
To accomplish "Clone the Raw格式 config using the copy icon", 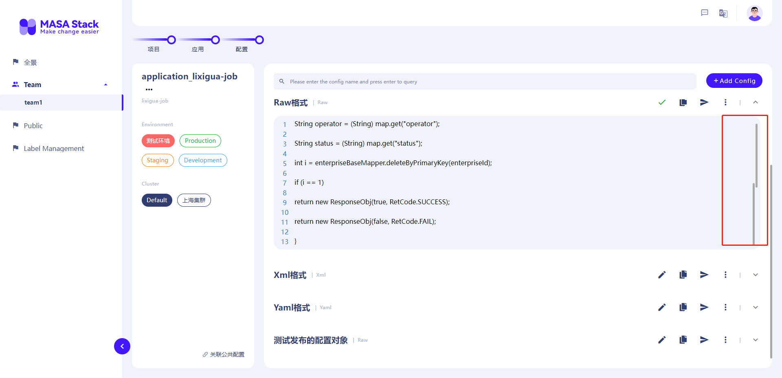I will [x=683, y=102].
